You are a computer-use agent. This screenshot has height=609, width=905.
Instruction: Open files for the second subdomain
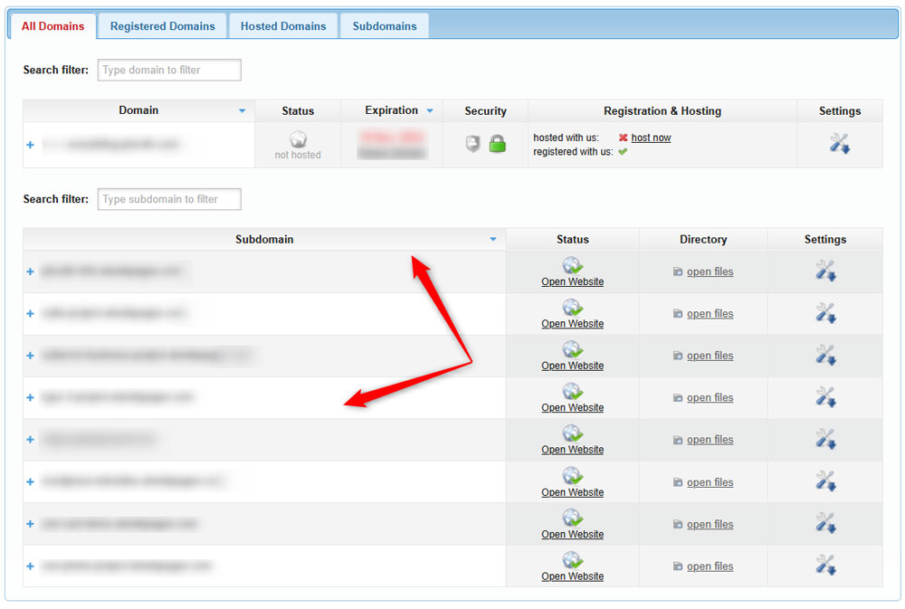[710, 313]
